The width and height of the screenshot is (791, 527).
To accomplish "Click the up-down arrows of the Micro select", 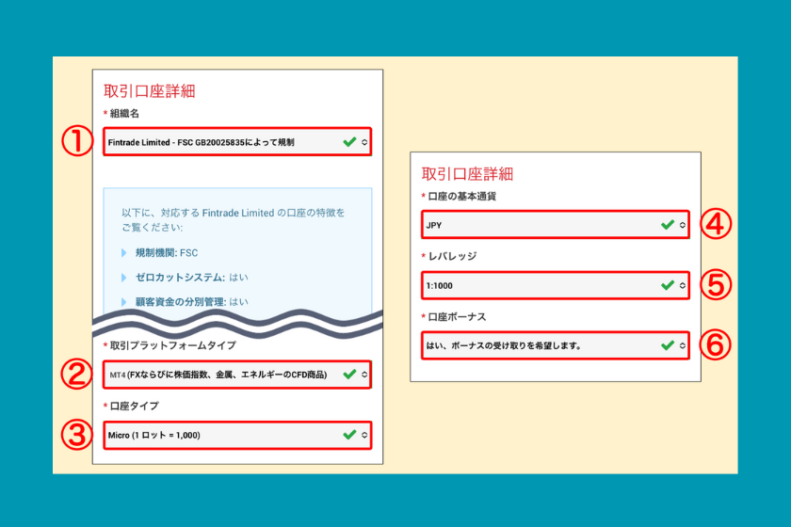I will click(x=364, y=435).
